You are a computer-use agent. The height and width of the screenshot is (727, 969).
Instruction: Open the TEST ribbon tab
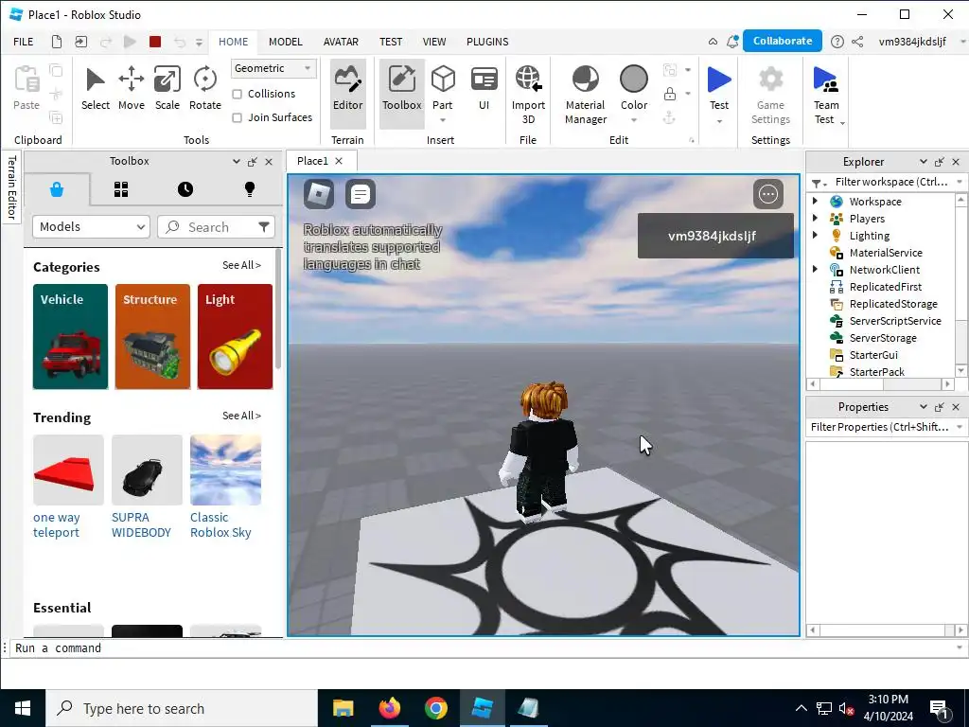[x=391, y=42]
